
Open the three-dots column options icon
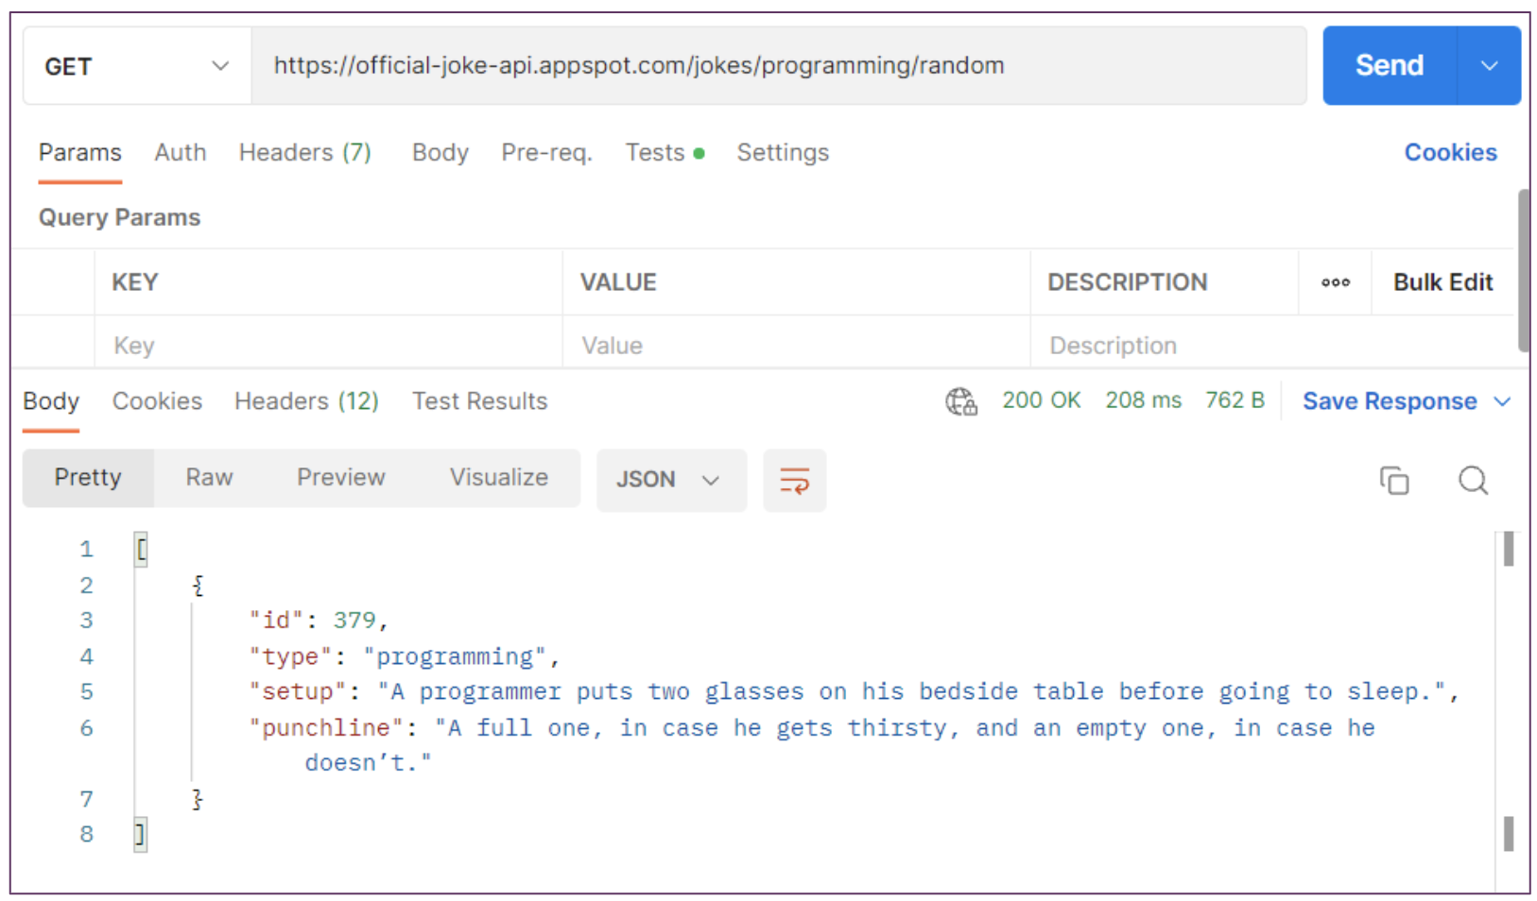(x=1335, y=282)
